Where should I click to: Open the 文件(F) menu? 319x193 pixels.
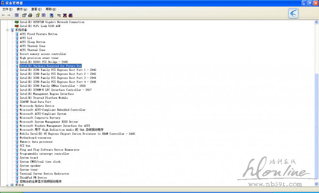tap(7, 9)
